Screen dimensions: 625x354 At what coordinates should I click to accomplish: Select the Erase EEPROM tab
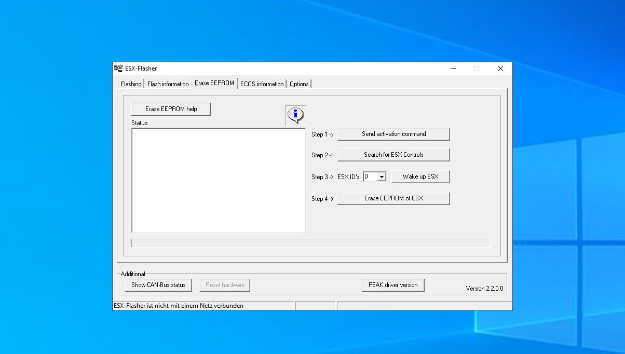coord(214,83)
